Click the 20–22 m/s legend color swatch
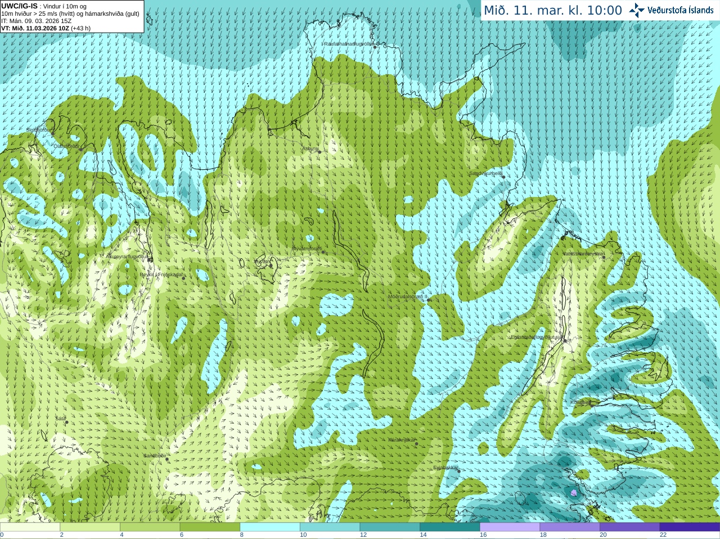The height and width of the screenshot is (539, 720). click(629, 527)
